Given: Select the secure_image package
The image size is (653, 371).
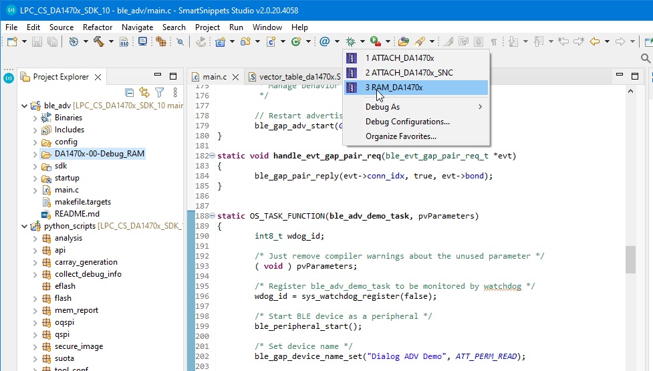Looking at the screenshot, I should (79, 346).
